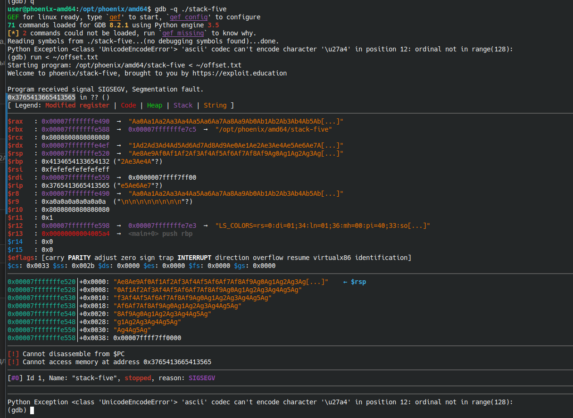
Task: Click the $rbp register value 0x4134654133654132
Action: [75, 161]
